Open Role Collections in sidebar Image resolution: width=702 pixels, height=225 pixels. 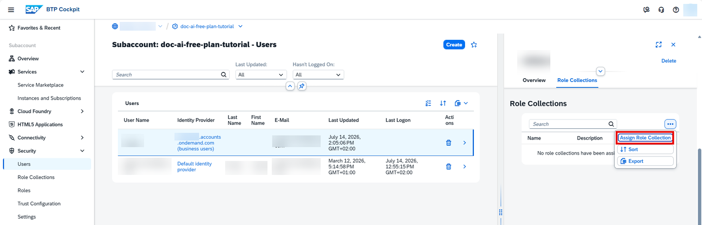36,177
